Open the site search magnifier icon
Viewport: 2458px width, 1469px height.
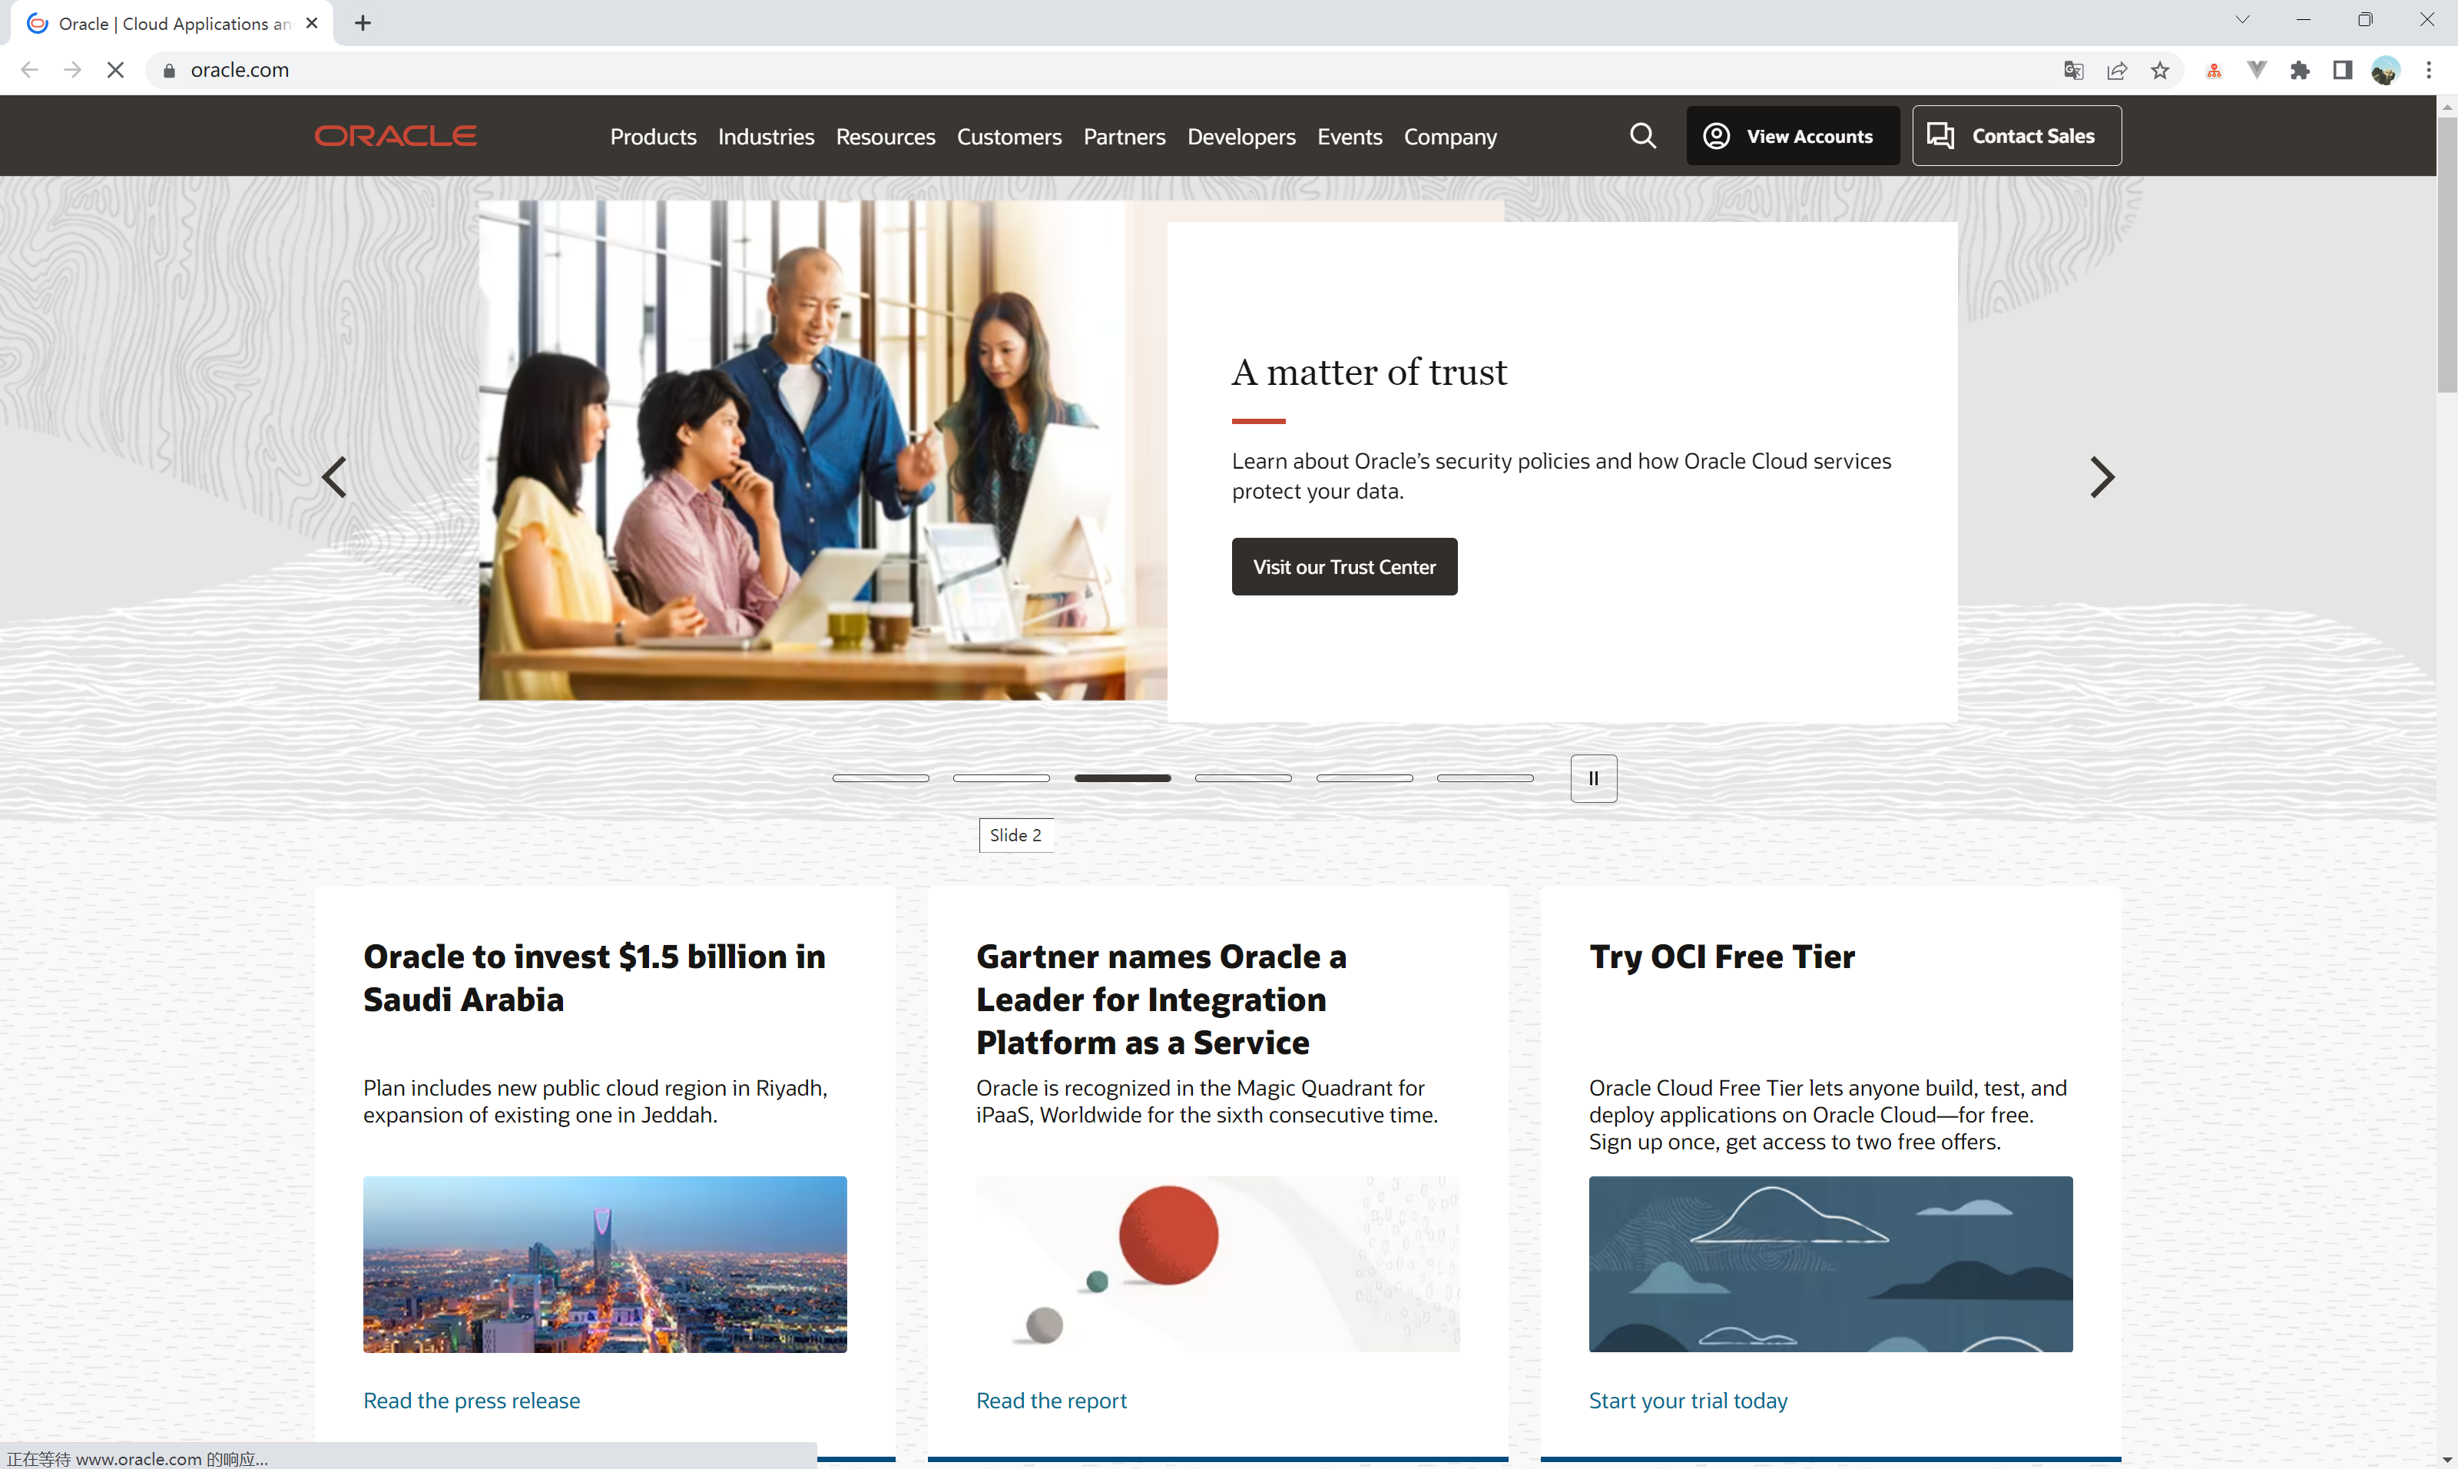tap(1642, 136)
